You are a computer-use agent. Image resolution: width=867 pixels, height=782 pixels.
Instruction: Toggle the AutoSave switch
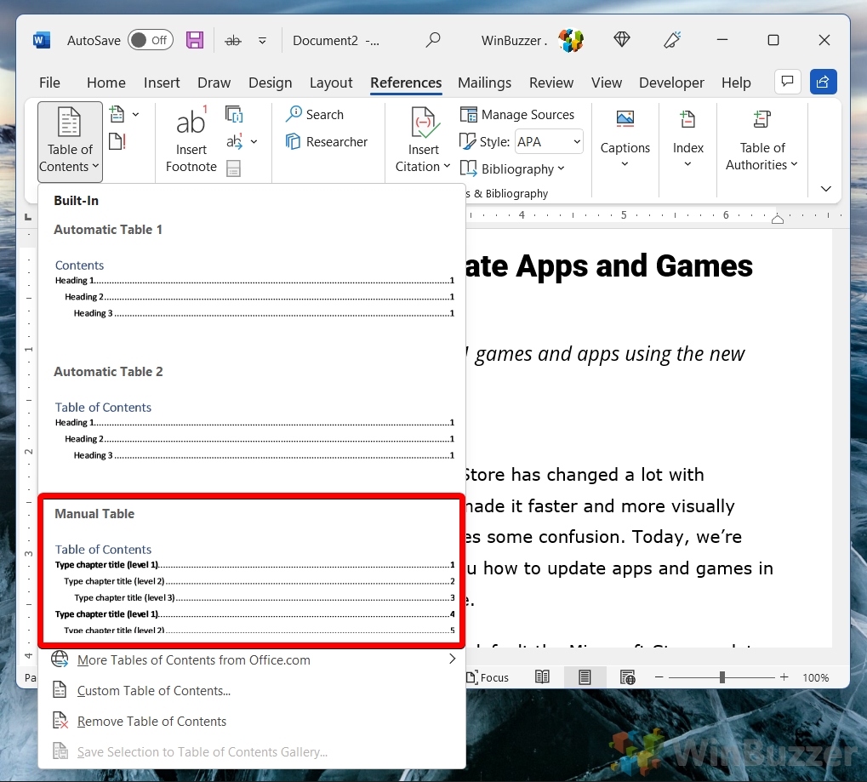(x=150, y=40)
